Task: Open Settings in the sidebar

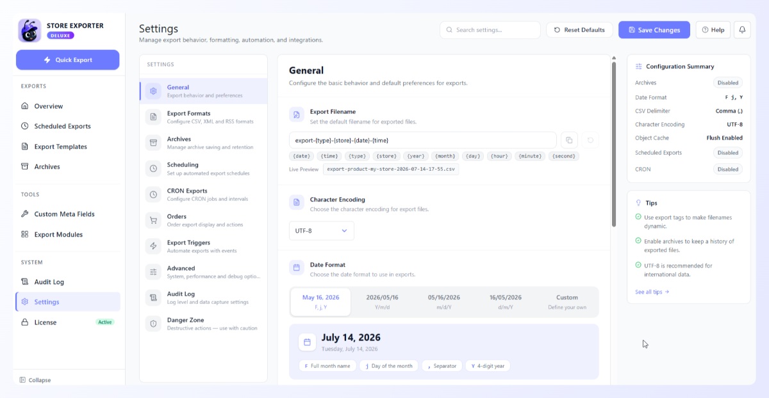Action: point(67,302)
